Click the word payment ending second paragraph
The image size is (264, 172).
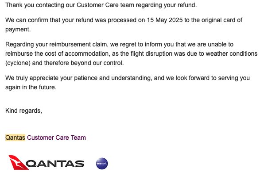pos(18,30)
